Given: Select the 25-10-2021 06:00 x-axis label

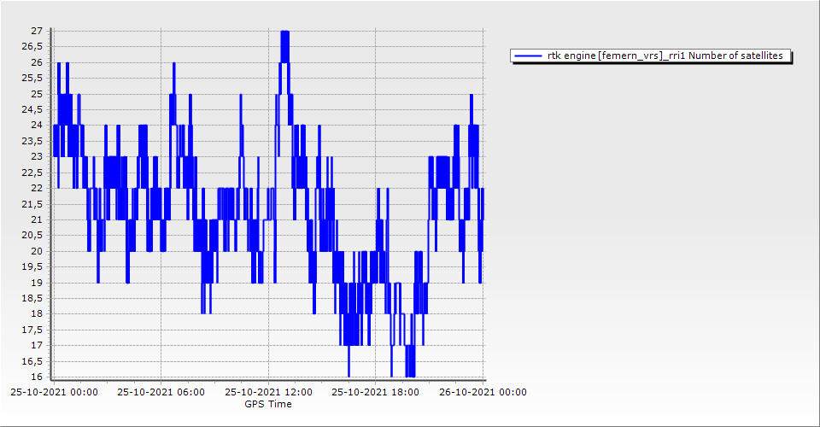Looking at the screenshot, I should pos(161,393).
